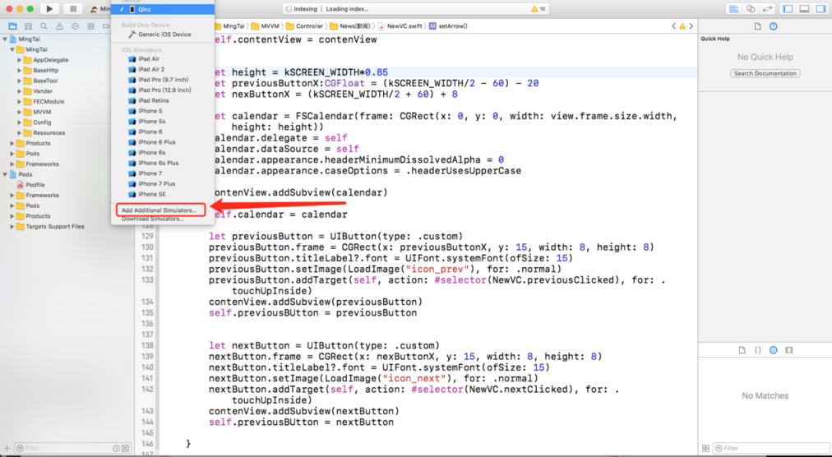The width and height of the screenshot is (832, 457).
Task: Select iPhone SE simulator
Action: coord(163,194)
